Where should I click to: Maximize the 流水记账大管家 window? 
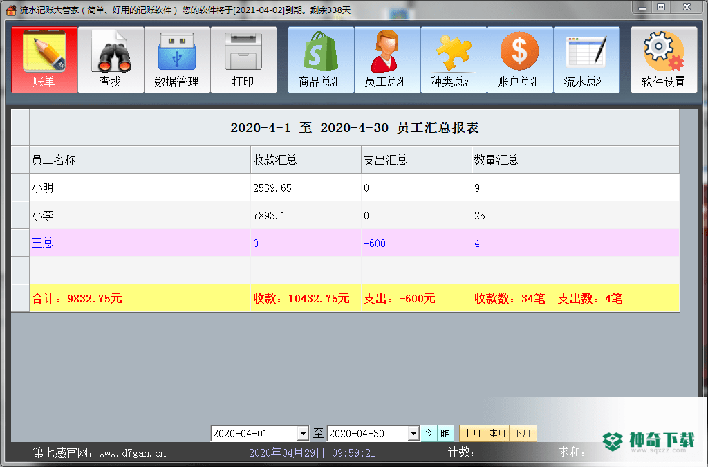[x=661, y=8]
